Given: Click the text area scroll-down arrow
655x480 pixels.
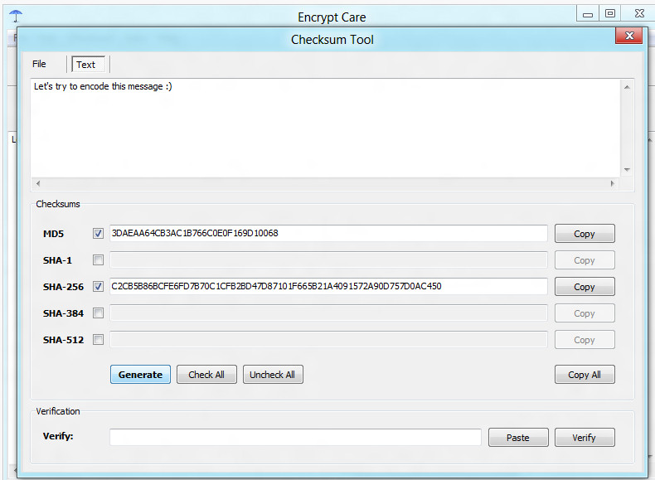Looking at the screenshot, I should (x=627, y=170).
